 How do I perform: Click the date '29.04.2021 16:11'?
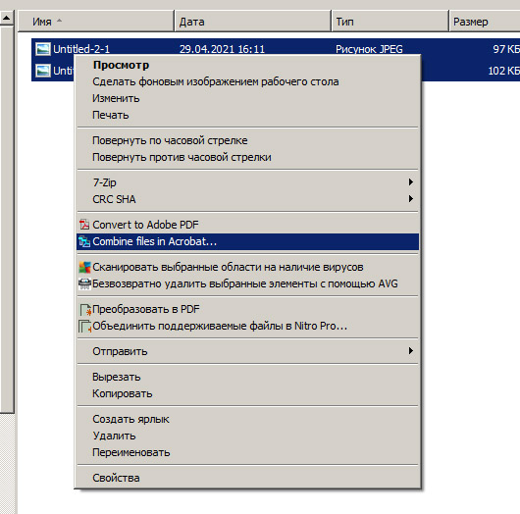click(x=222, y=49)
